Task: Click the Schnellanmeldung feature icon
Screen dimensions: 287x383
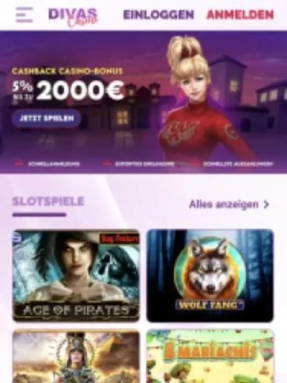Action: 19,164
